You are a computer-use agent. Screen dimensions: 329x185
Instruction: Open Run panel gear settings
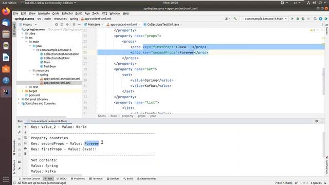[317, 121]
